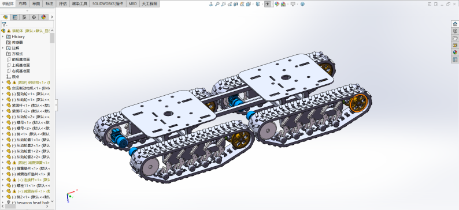Toggle the Hide/Show Items eye button
The image size is (459, 210).
click(x=267, y=4)
